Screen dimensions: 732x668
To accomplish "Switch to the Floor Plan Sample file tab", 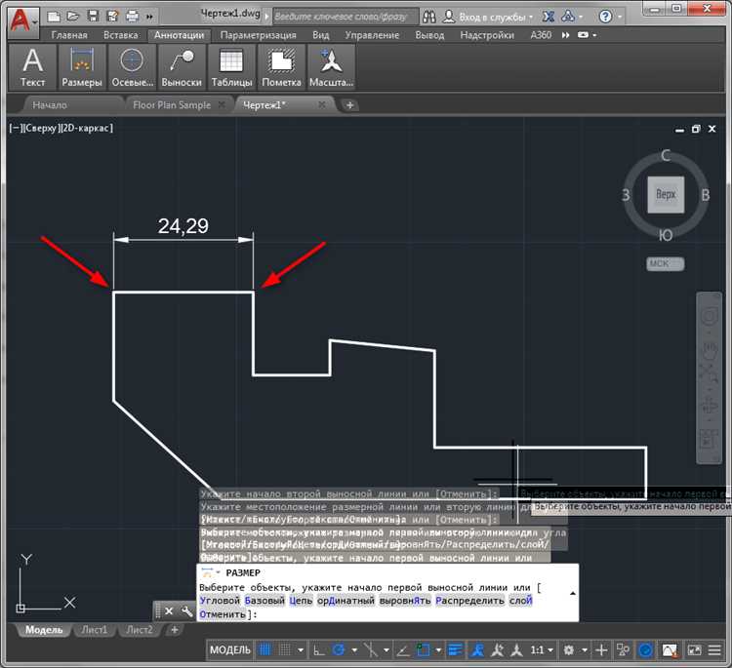I will pyautogui.click(x=172, y=105).
